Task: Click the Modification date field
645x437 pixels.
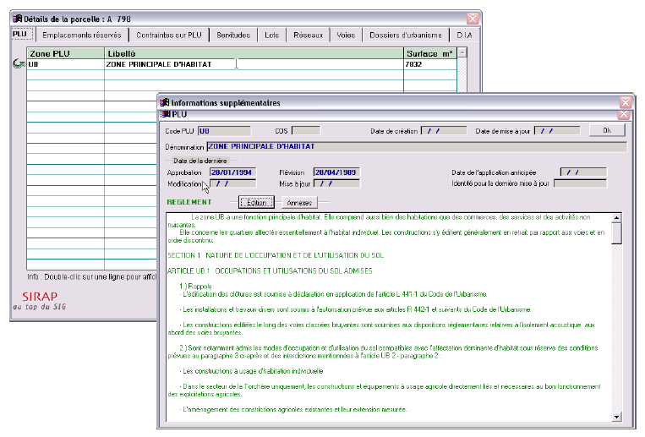Action: pos(232,183)
